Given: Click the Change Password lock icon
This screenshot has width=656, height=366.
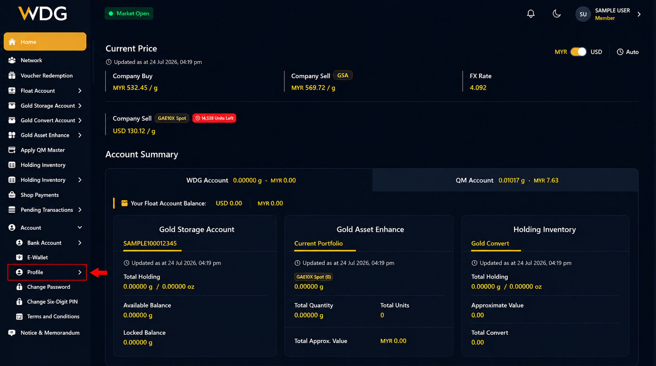Looking at the screenshot, I should pos(19,287).
